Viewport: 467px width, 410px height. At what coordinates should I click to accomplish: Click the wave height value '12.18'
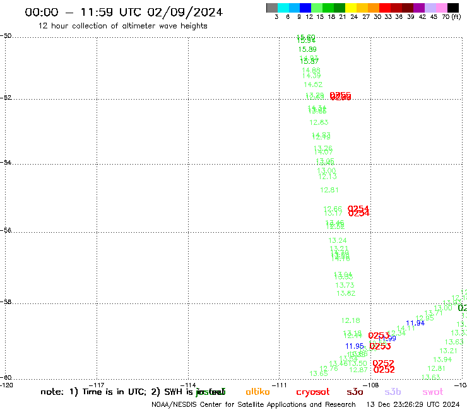[350, 320]
